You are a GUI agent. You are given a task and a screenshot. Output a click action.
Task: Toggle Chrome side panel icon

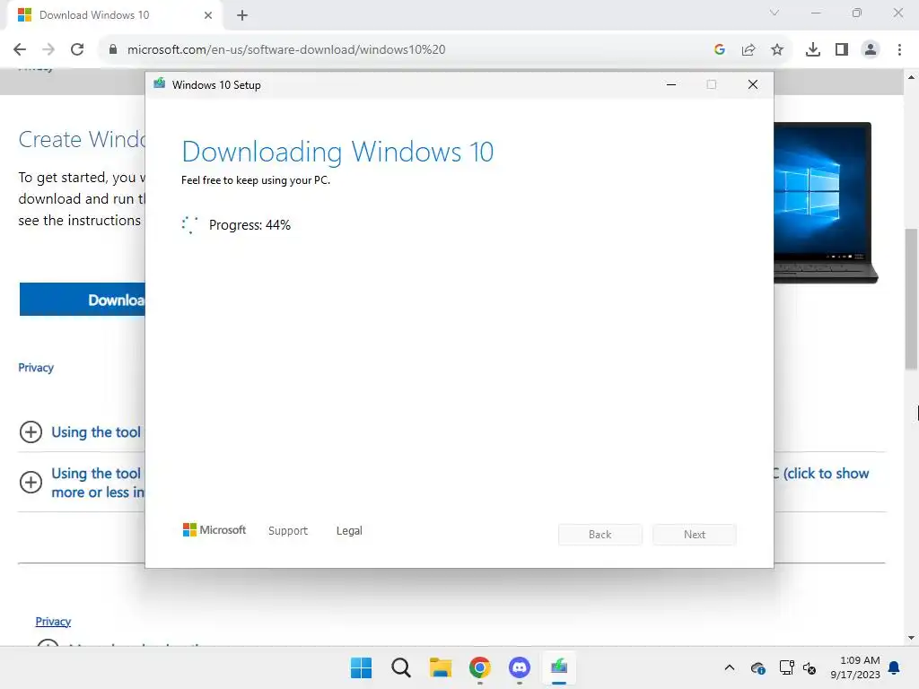(x=842, y=49)
